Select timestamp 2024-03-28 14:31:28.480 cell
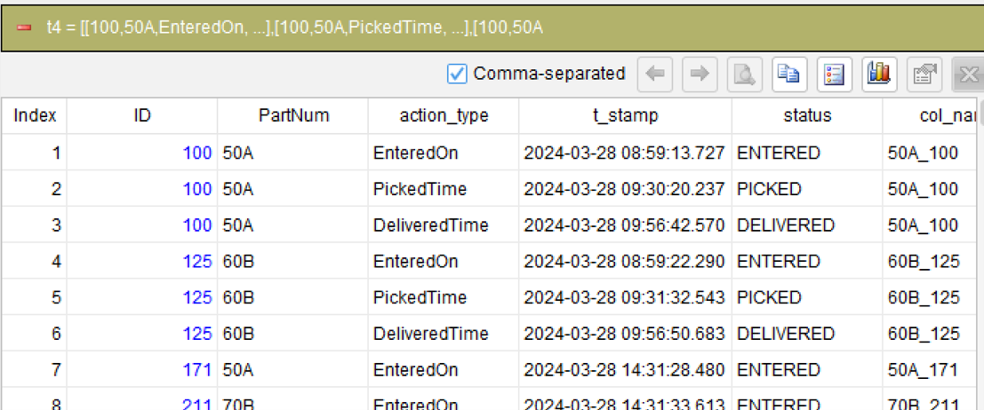The height and width of the screenshot is (410, 984). (625, 369)
